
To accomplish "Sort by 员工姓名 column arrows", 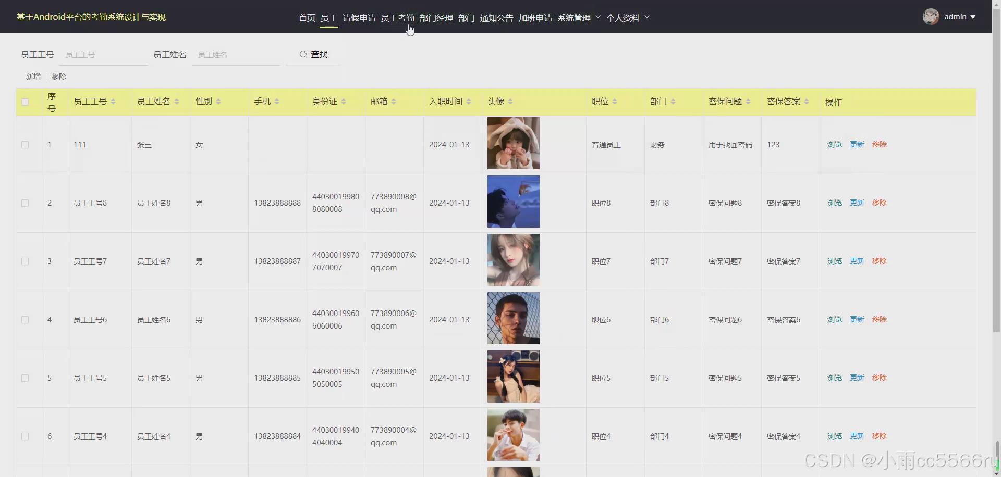I will (x=177, y=102).
